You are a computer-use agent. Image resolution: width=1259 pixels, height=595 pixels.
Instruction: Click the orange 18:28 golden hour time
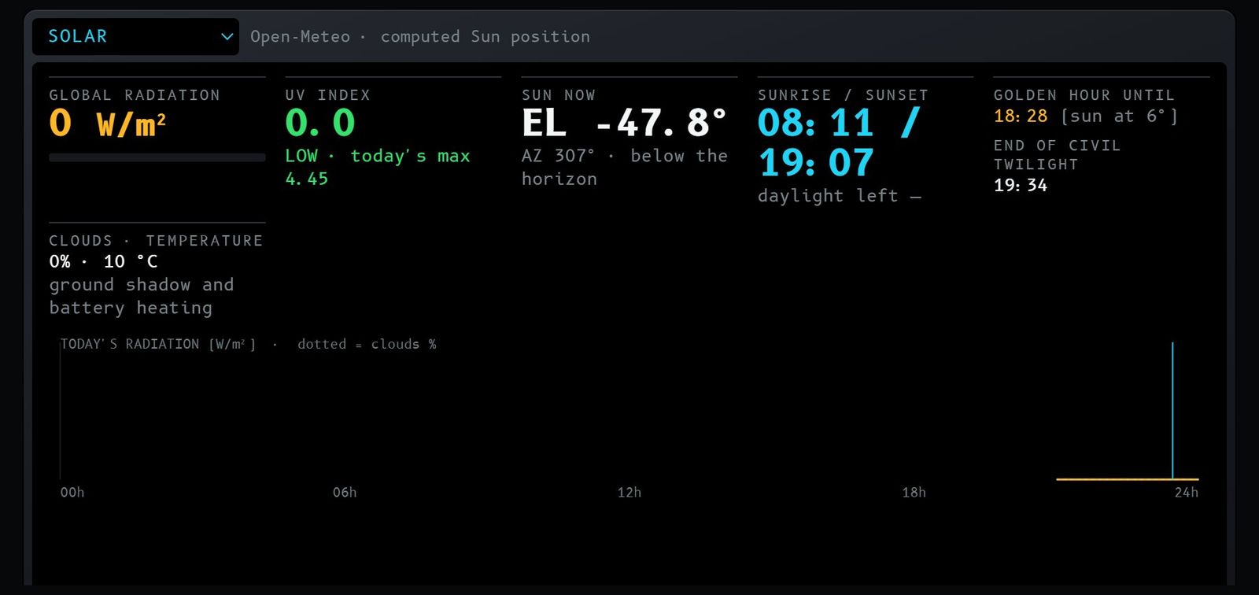coord(1021,116)
